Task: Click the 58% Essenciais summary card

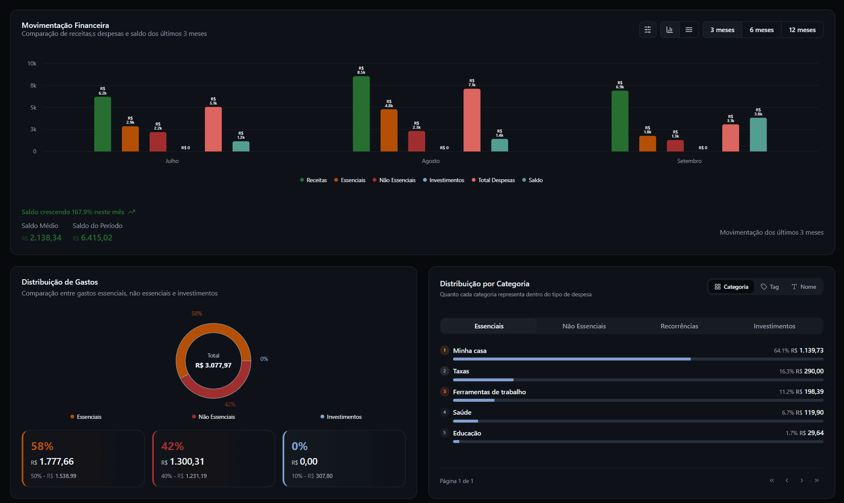Action: click(x=83, y=458)
